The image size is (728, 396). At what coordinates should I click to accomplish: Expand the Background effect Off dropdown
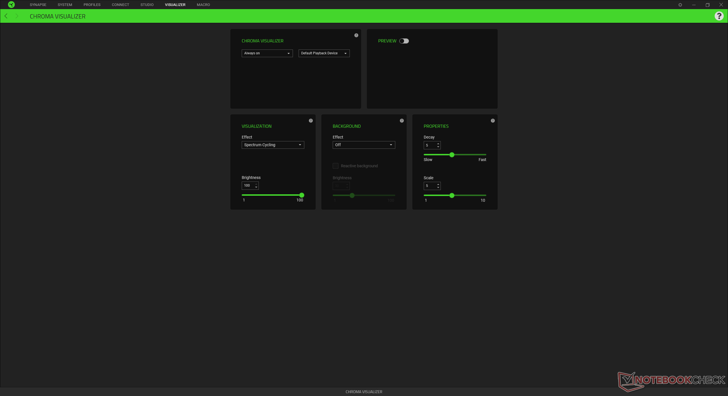click(364, 145)
